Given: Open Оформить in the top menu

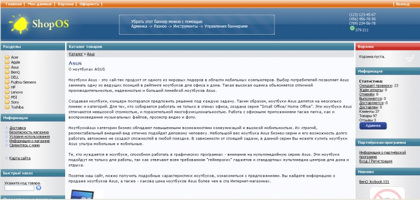Looking at the screenshot, I should [89, 4].
